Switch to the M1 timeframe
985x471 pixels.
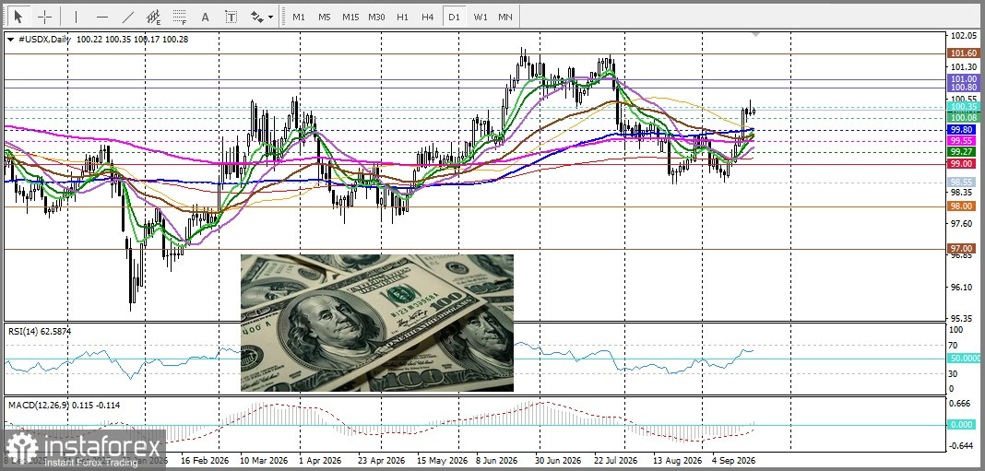point(299,17)
